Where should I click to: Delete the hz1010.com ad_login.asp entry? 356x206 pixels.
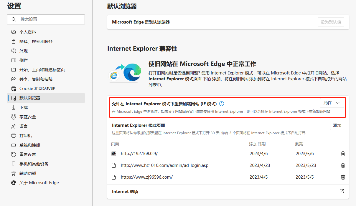pyautogui.click(x=343, y=165)
